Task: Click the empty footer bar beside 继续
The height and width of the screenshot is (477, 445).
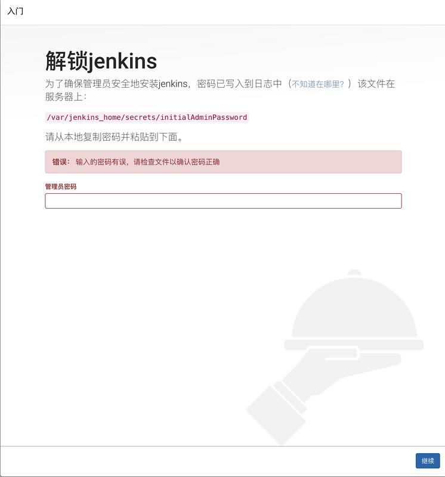Action: pos(207,460)
